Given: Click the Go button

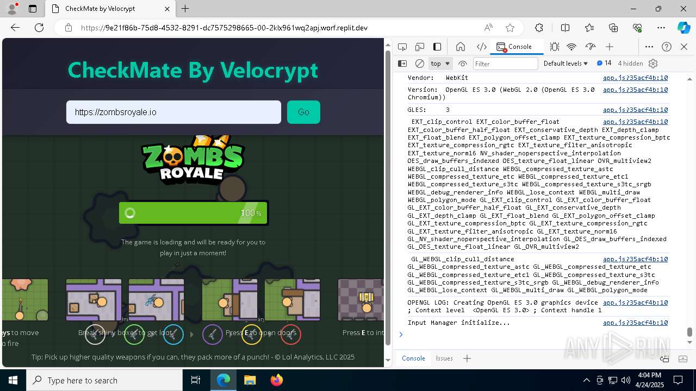Looking at the screenshot, I should 303,112.
